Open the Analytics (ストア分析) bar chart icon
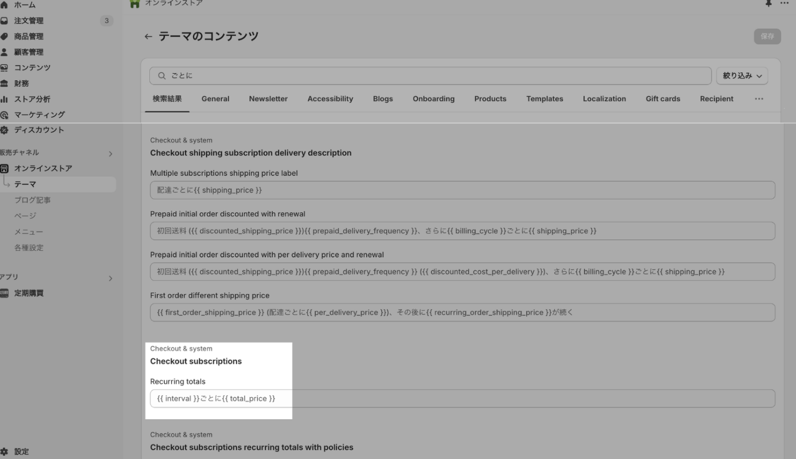 tap(4, 99)
